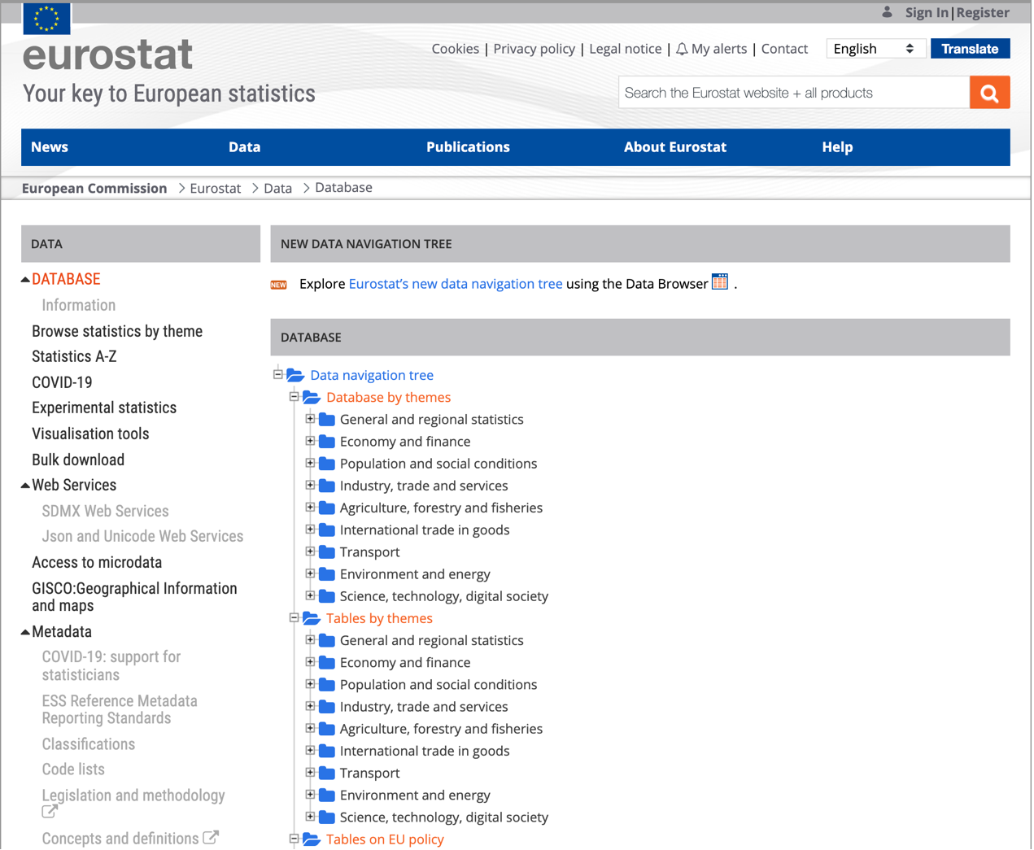Collapse the Tables by themes node
The image size is (1034, 850).
(294, 617)
